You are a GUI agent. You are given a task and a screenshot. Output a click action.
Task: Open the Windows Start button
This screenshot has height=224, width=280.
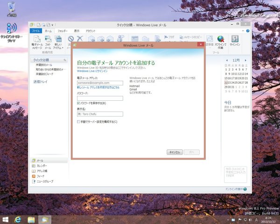6,219
